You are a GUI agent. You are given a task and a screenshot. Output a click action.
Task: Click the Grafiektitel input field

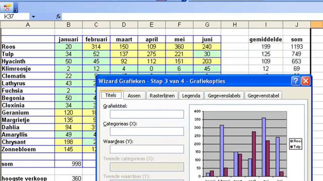click(147, 114)
